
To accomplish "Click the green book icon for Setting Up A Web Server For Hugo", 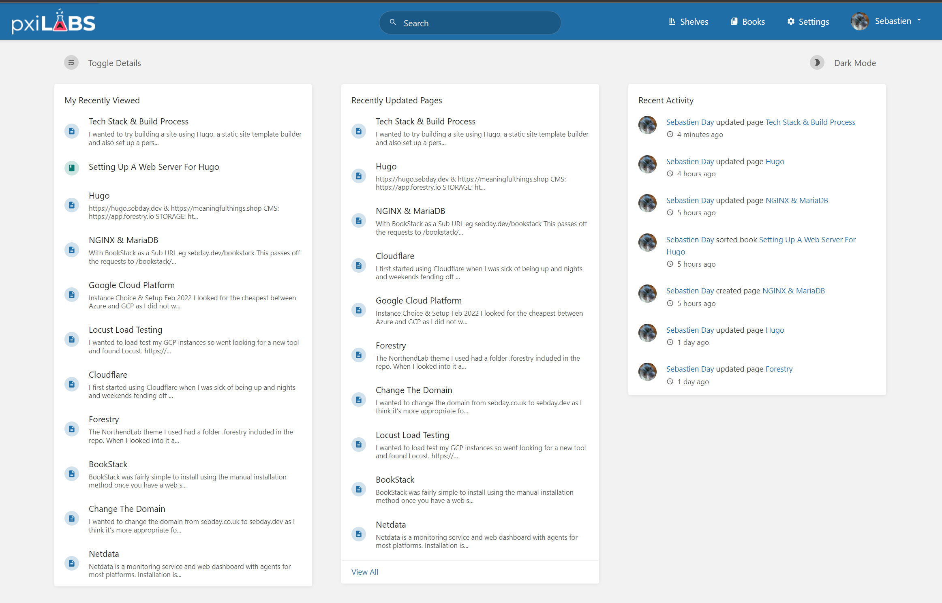I will (x=72, y=167).
